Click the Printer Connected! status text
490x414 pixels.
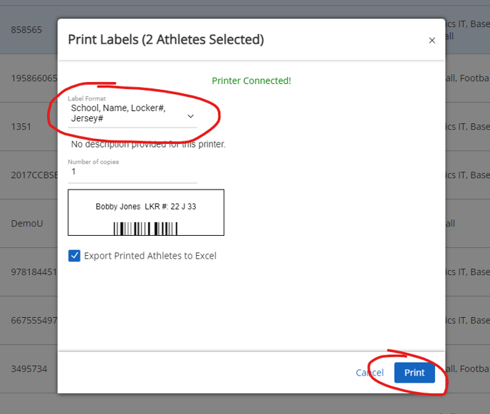tap(251, 81)
